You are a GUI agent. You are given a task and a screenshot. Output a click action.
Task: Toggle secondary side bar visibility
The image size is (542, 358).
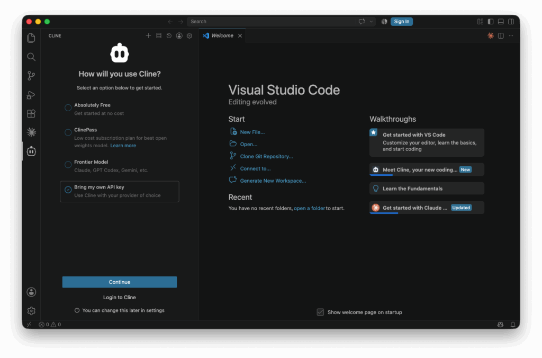(511, 21)
